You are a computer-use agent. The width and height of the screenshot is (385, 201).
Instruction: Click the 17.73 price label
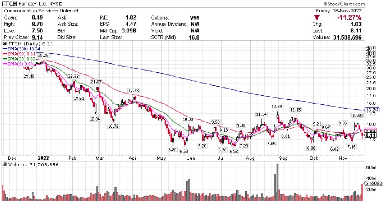[x=133, y=91]
